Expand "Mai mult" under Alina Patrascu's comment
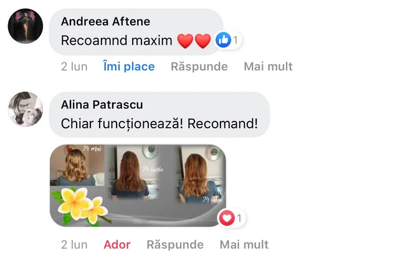 [244, 244]
